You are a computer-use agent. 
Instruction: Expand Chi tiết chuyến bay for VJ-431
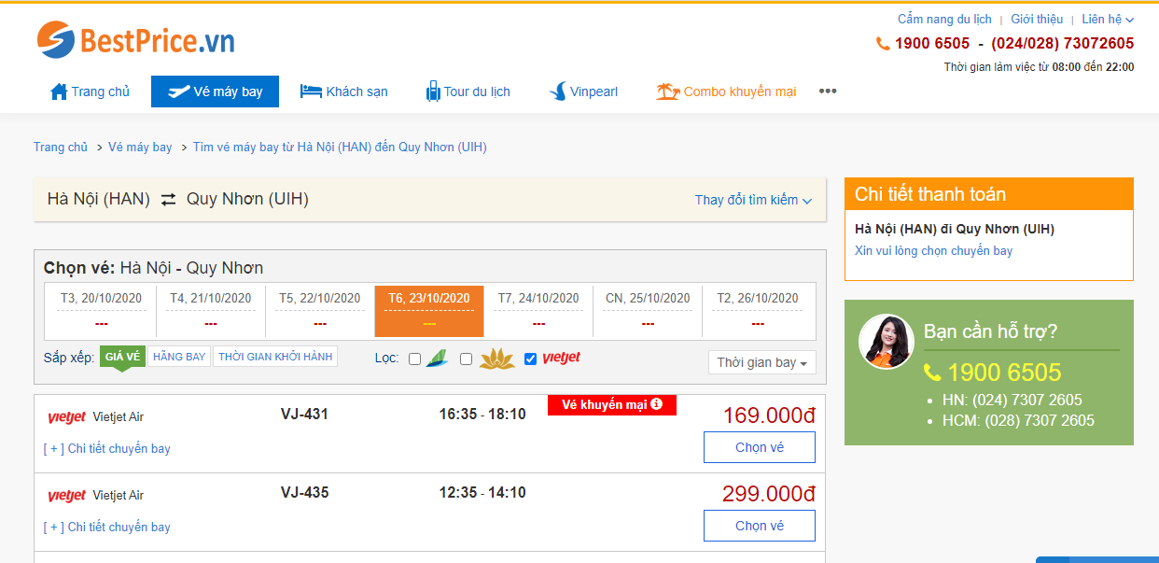coord(107,448)
